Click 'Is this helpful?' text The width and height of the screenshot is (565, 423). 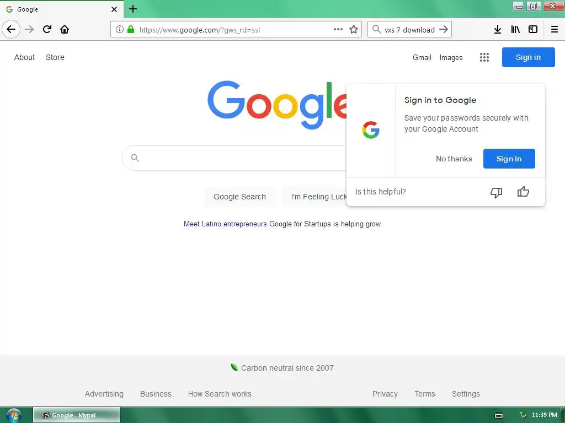click(x=381, y=192)
